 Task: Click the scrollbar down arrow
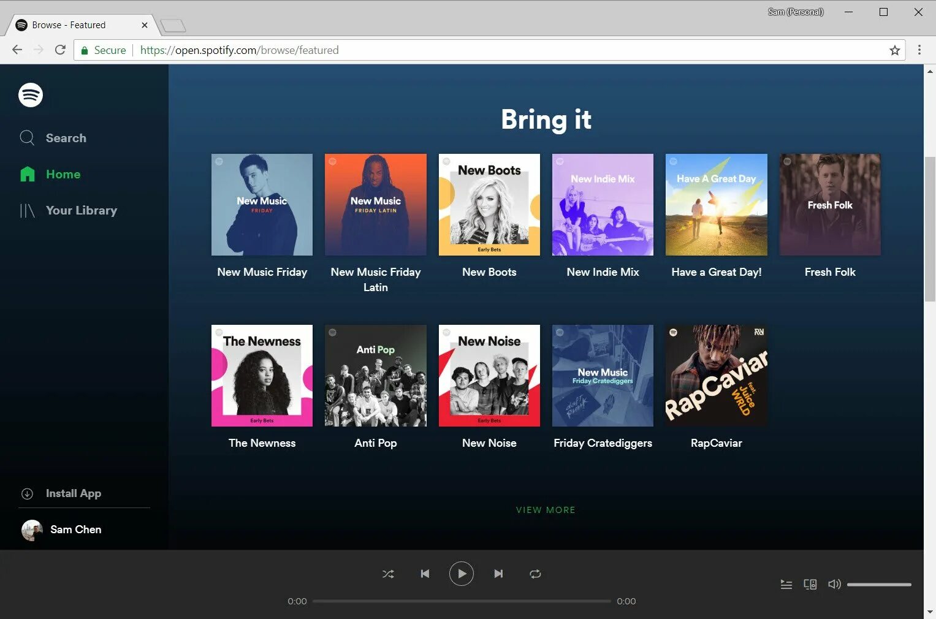tap(930, 612)
